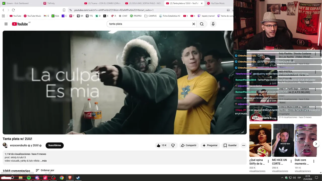This screenshot has width=322, height=181.
Task: Switch to the TikFinity tab
Action: [x=60, y=3]
